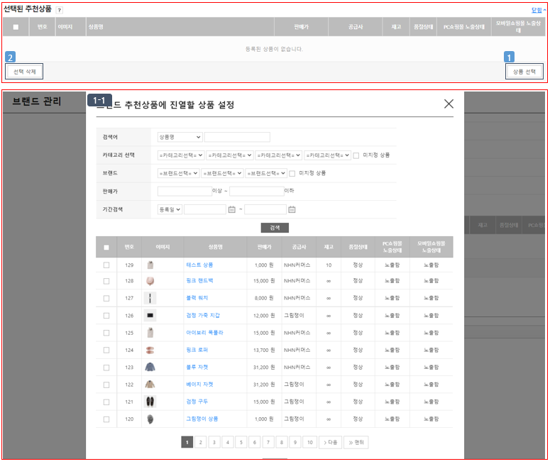The width and height of the screenshot is (550, 464).
Task: Click the 핑크 로퍼 thumbnail
Action: (x=150, y=350)
